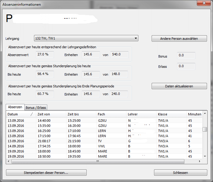Image resolution: width=213 pixels, height=182 pixels.
Task: Click the Lehrer column header
Action: (141, 114)
